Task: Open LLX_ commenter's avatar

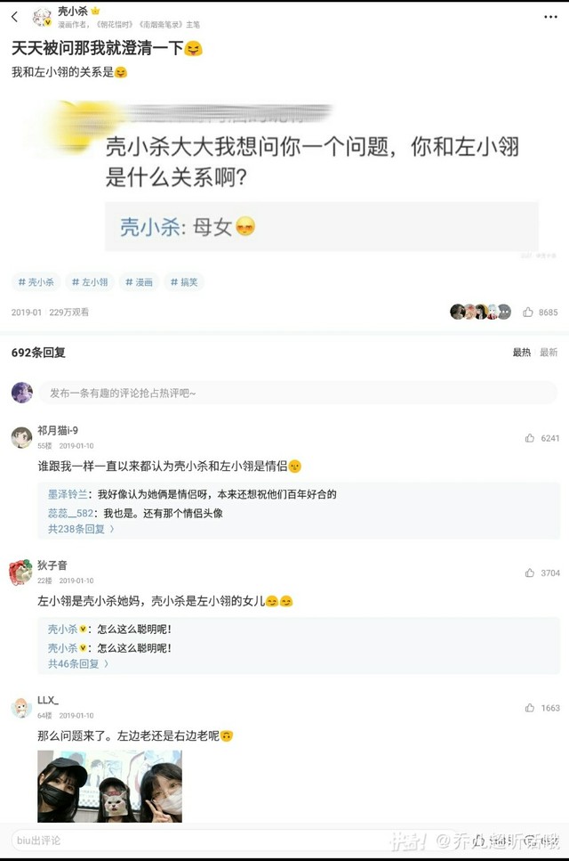Action: [x=21, y=707]
